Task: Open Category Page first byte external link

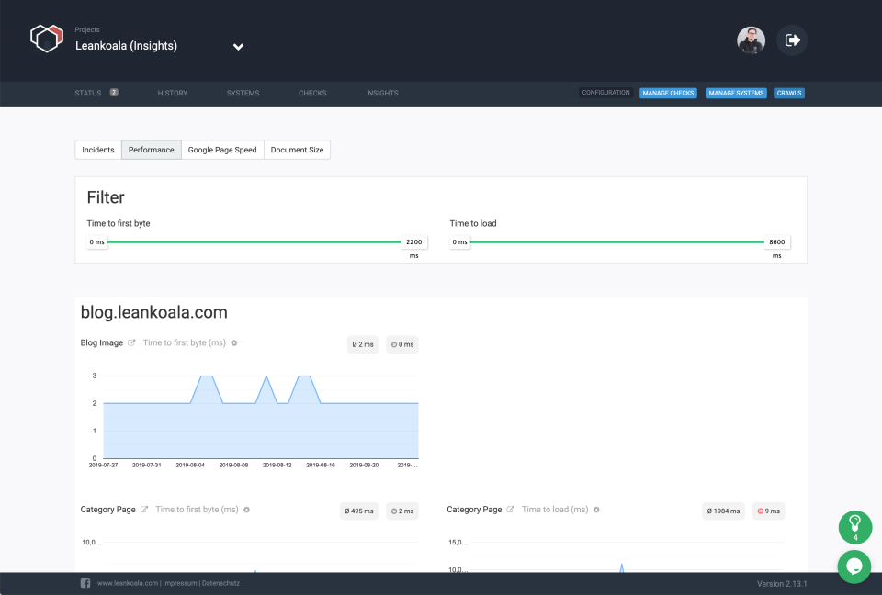Action: tap(144, 509)
